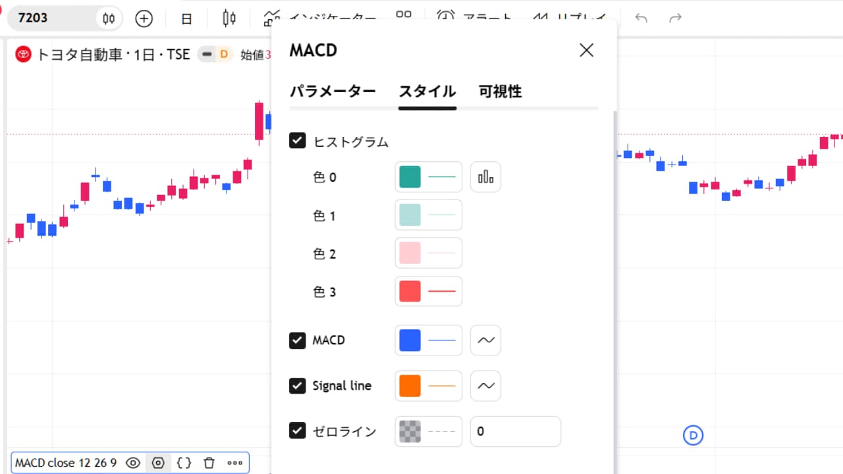The width and height of the screenshot is (843, 474).
Task: Toggle the MACD line checkbox
Action: pos(298,340)
